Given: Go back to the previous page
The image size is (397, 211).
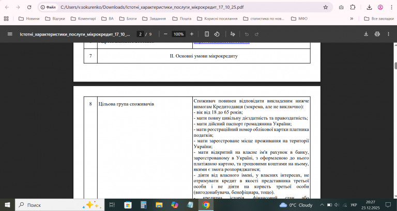Looking at the screenshot, I should click(7, 7).
